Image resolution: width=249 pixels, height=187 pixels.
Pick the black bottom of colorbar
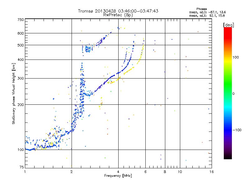tap(228, 158)
